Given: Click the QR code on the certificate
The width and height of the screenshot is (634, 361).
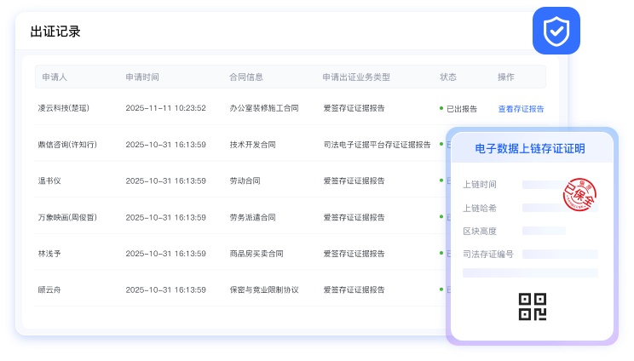Looking at the screenshot, I should click(532, 307).
